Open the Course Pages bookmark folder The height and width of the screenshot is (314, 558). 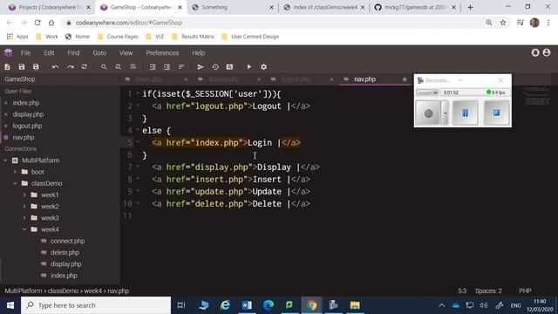(x=118, y=37)
